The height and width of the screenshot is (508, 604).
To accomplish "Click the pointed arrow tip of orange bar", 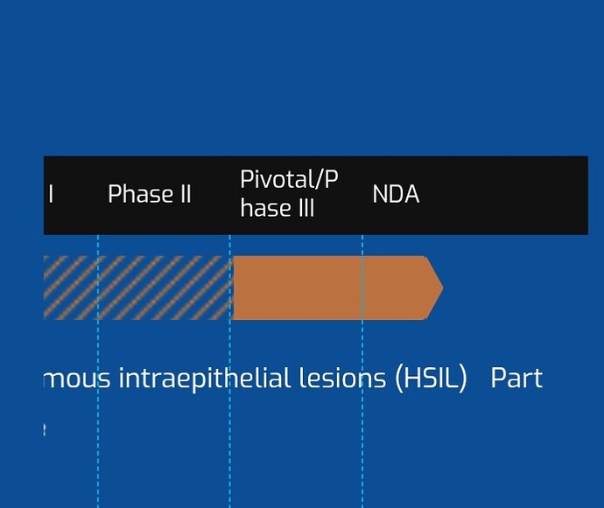I will [x=434, y=288].
